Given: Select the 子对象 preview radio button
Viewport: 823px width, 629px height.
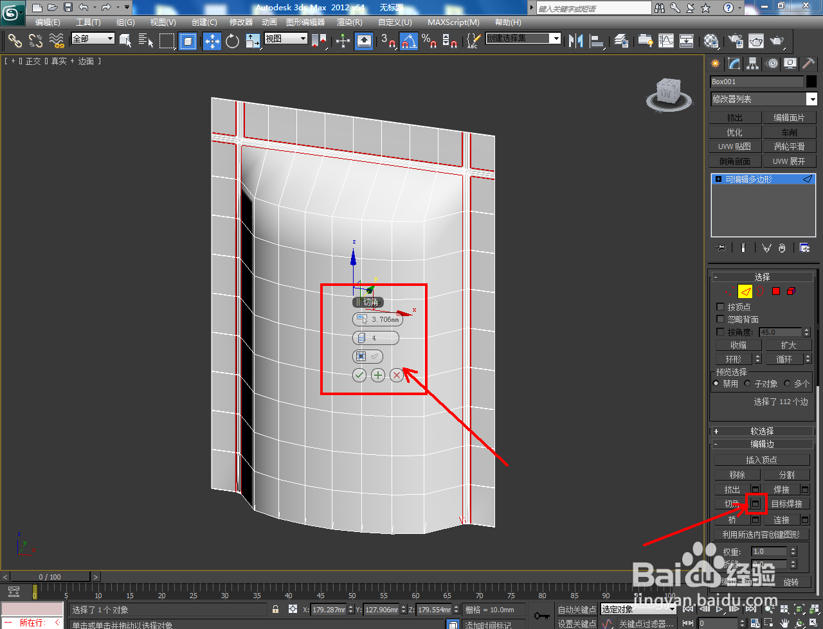Looking at the screenshot, I should point(747,384).
